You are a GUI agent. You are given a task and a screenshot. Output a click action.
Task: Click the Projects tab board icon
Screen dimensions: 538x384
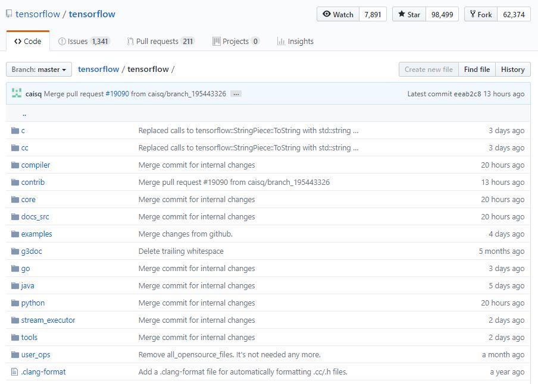coord(217,42)
